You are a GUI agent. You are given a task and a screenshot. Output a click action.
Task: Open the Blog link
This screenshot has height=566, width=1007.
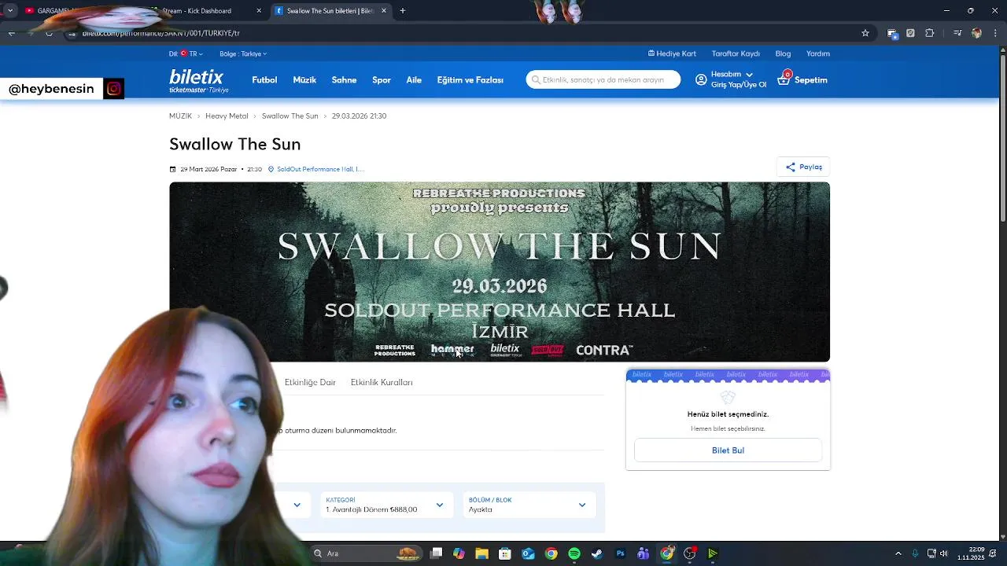coord(783,53)
